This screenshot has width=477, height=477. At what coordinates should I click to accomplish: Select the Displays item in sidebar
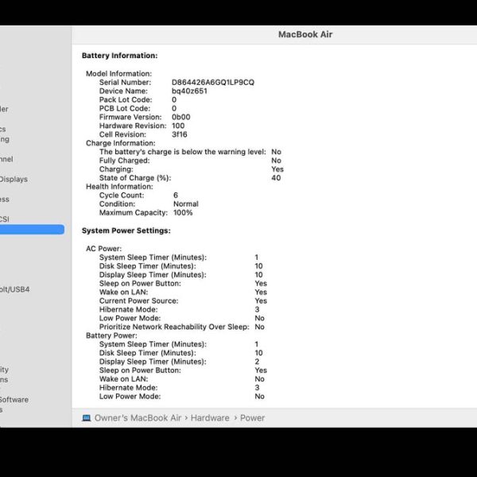[x=14, y=179]
